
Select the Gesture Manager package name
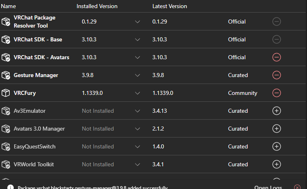click(x=36, y=75)
